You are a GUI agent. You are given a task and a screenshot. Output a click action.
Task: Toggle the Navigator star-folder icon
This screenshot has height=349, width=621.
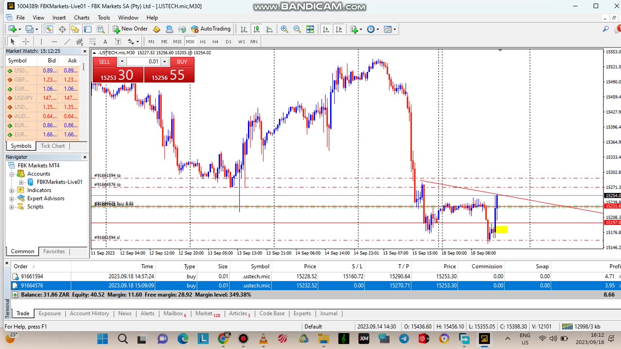click(75, 29)
